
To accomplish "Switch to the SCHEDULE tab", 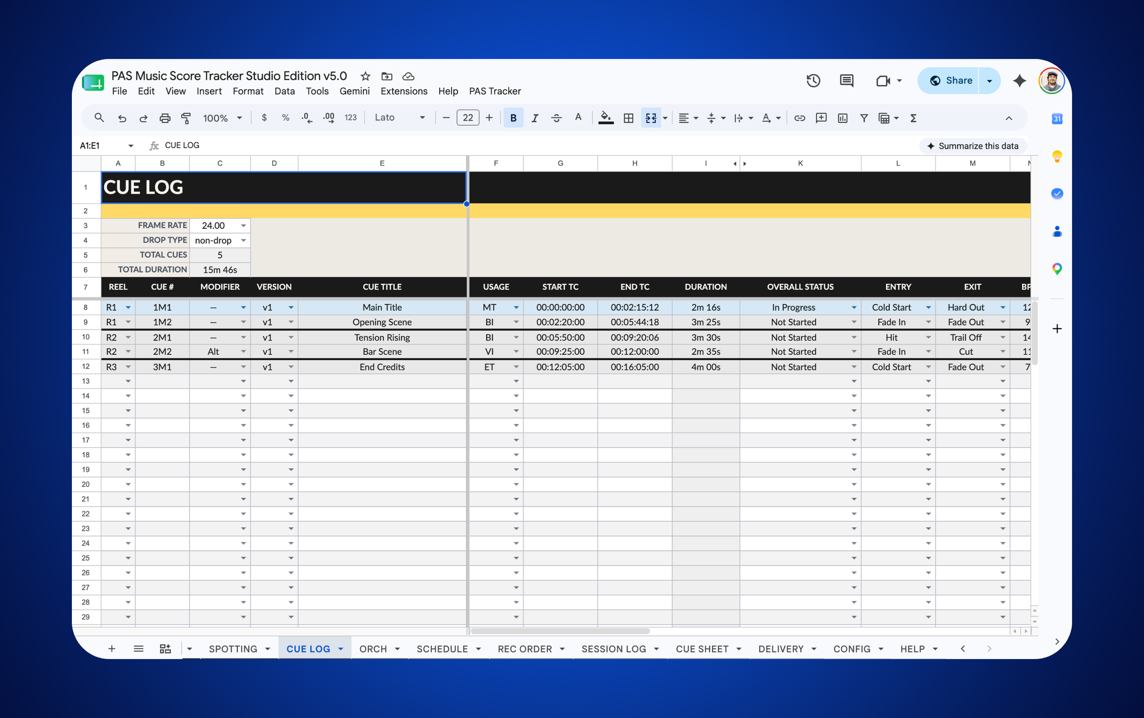I will pyautogui.click(x=442, y=648).
